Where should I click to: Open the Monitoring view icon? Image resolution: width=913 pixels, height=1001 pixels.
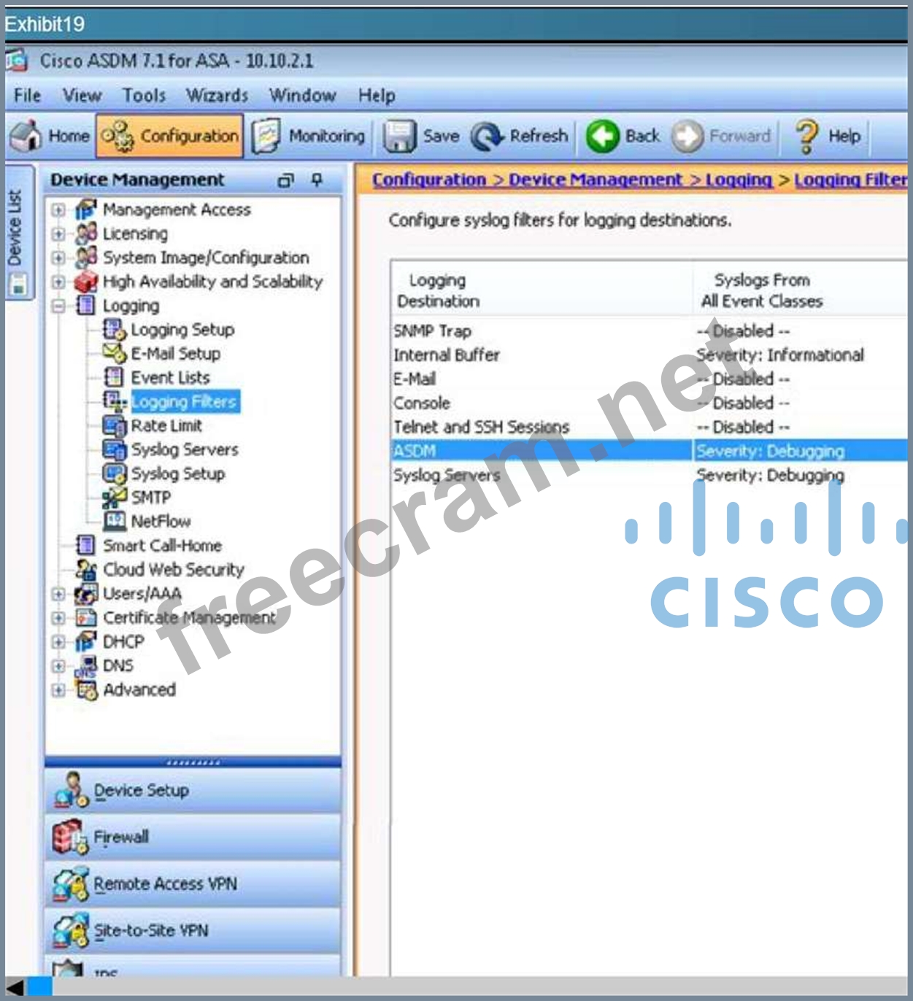point(266,136)
